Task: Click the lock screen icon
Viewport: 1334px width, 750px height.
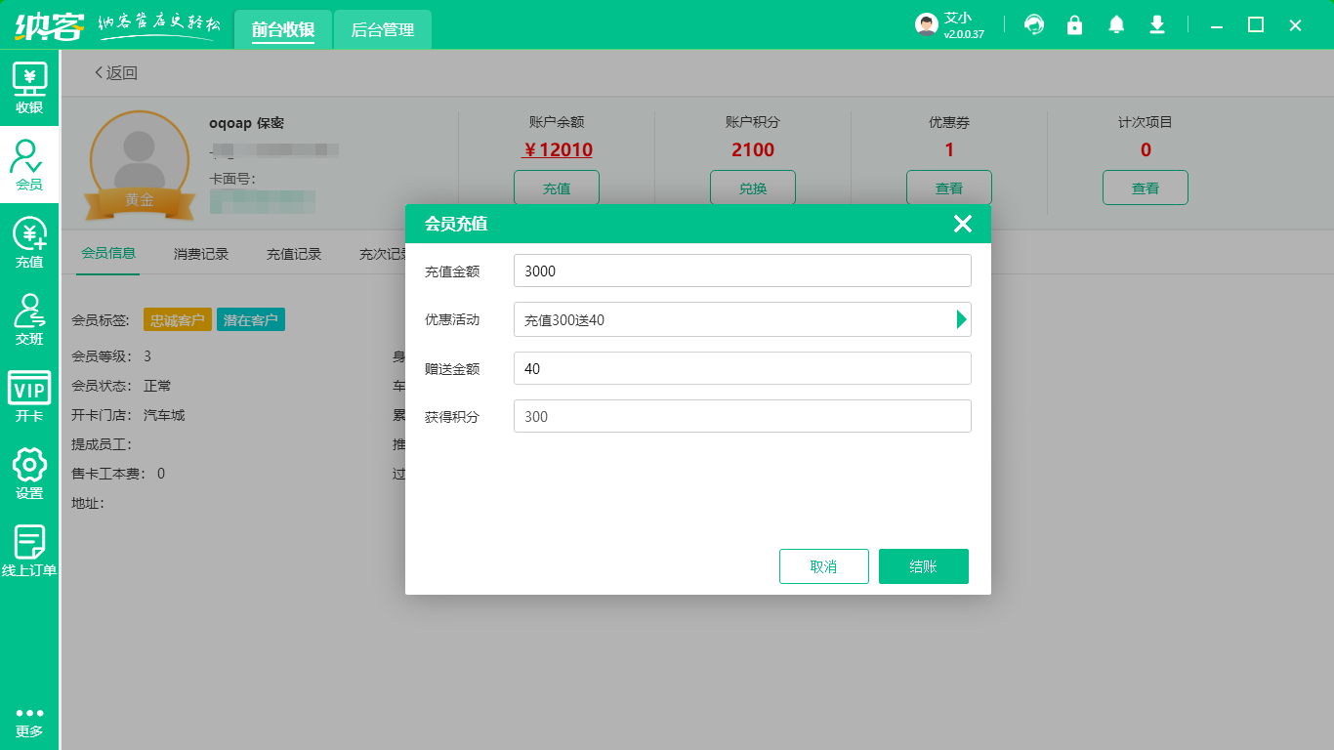Action: tap(1074, 24)
